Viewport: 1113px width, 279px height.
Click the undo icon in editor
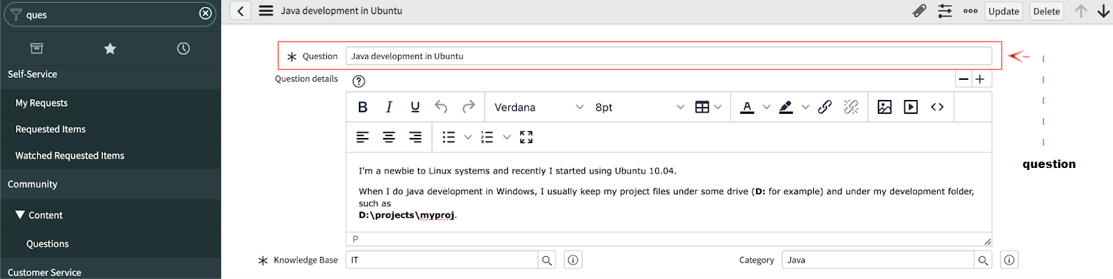pyautogui.click(x=441, y=107)
